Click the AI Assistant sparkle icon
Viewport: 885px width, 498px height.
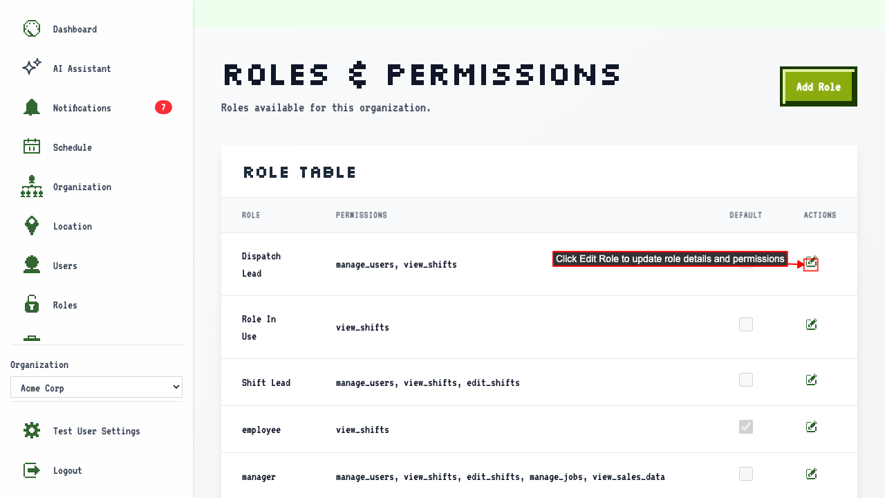click(x=32, y=68)
